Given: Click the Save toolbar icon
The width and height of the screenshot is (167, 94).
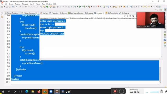Looking at the screenshot, I should point(7,7).
